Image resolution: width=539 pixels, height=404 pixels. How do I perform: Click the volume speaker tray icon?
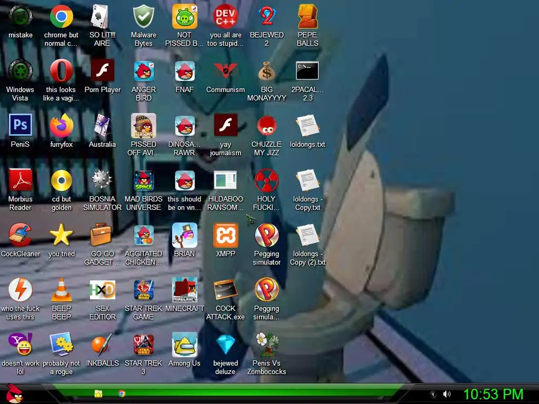pos(446,394)
